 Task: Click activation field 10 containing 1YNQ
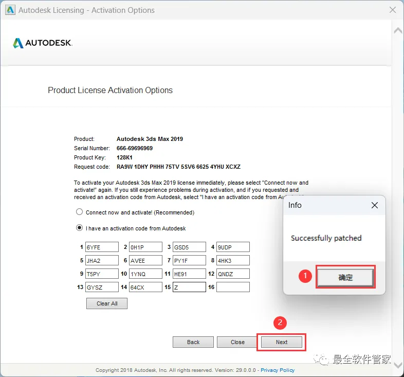(145, 274)
